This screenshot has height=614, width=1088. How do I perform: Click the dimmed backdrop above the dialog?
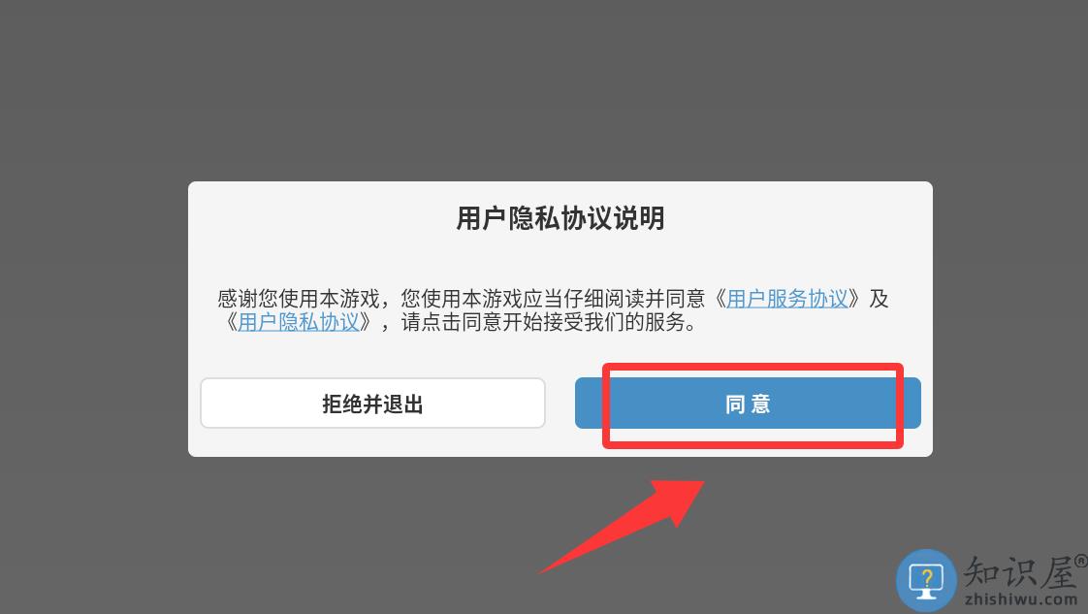[544, 90]
